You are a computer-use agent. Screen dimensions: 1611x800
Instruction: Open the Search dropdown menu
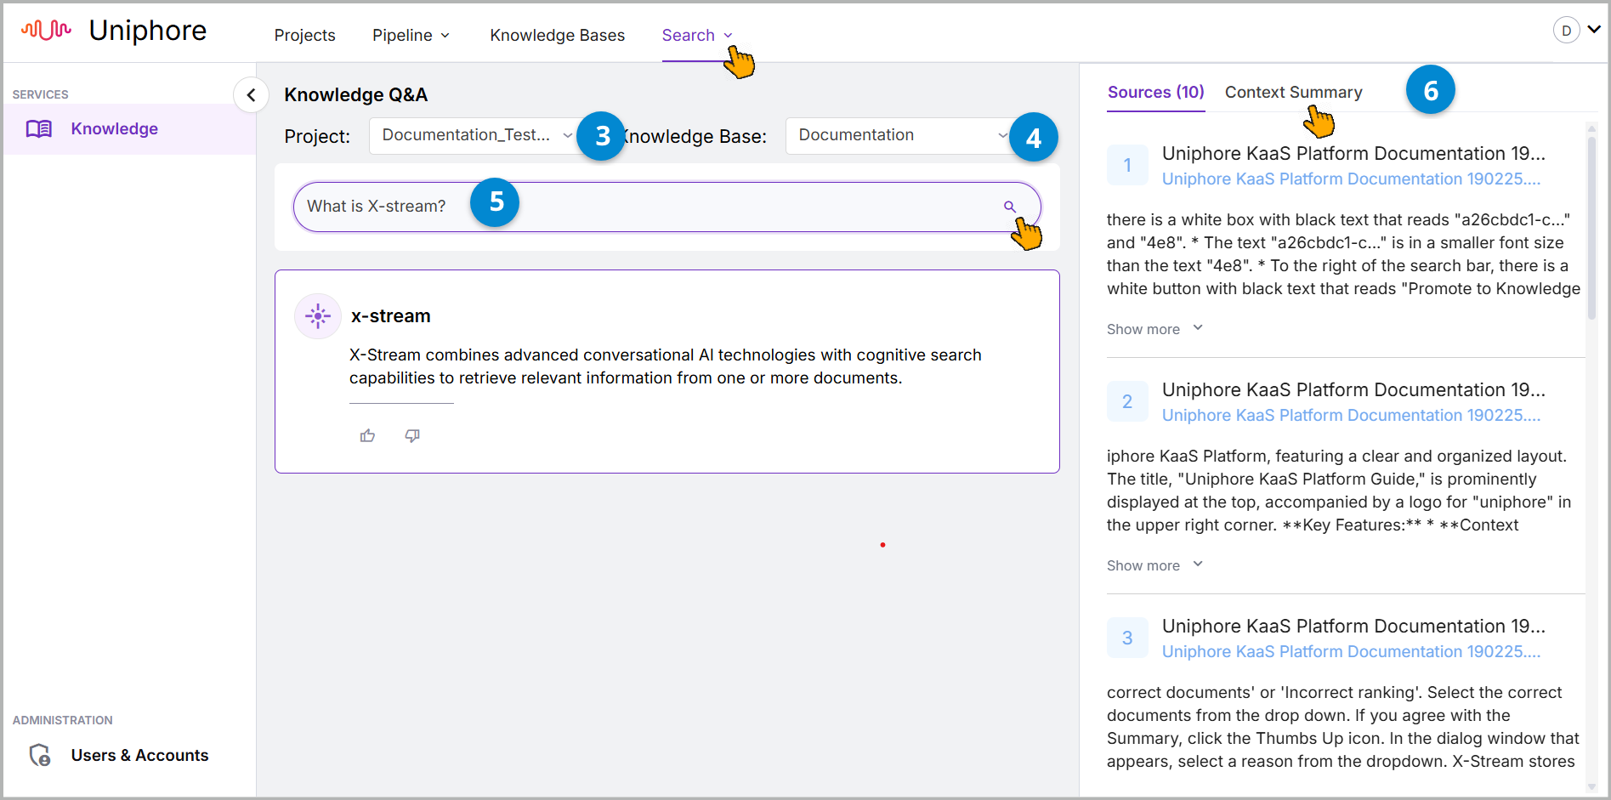pyautogui.click(x=697, y=35)
